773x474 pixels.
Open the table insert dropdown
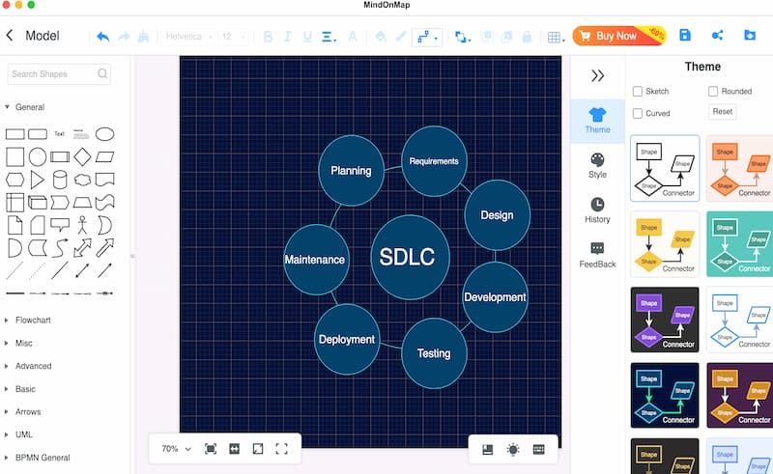557,37
